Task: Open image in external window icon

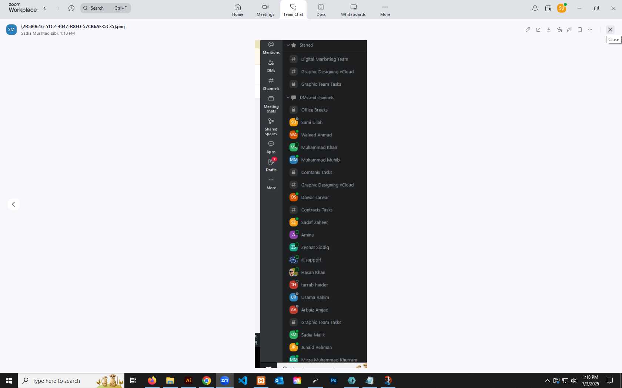Action: [538, 30]
